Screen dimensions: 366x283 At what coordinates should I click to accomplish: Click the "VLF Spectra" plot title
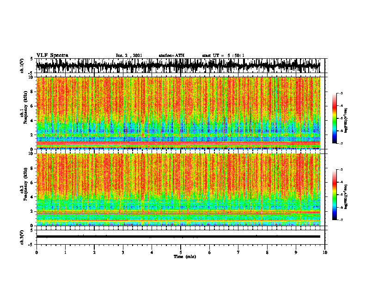52,55
